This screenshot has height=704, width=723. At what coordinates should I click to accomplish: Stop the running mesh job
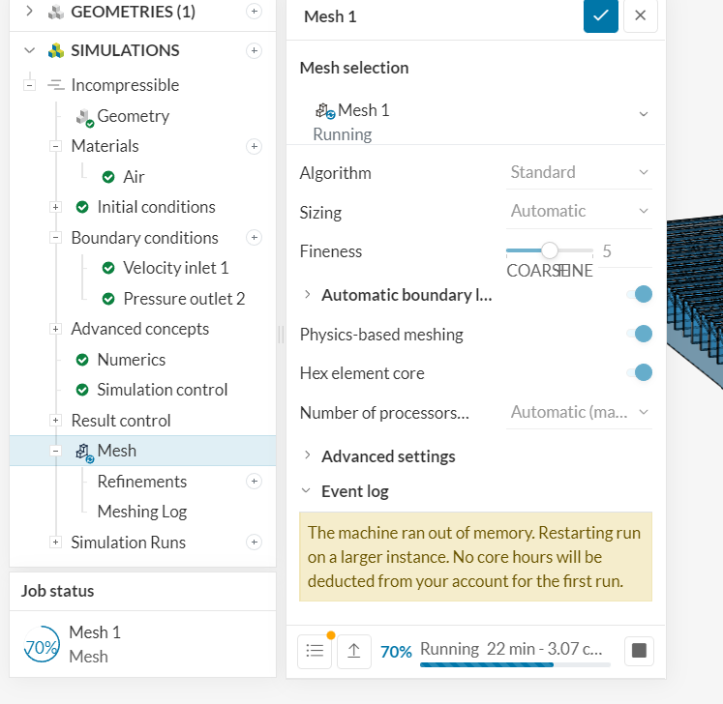pyautogui.click(x=639, y=651)
